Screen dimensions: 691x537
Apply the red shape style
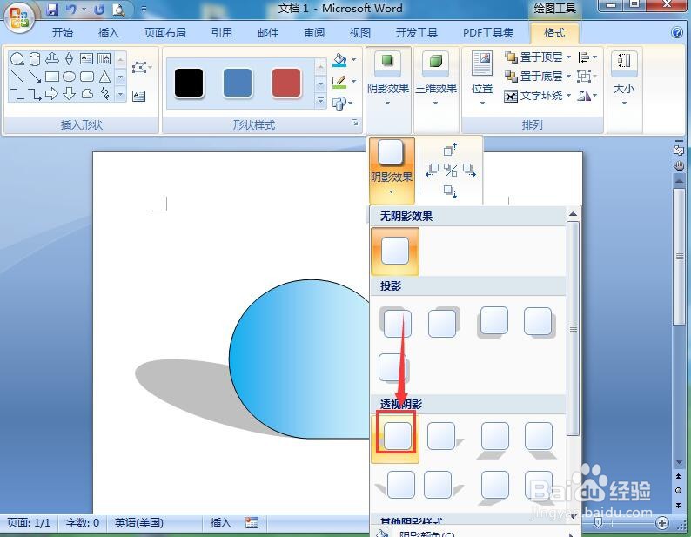[x=286, y=83]
